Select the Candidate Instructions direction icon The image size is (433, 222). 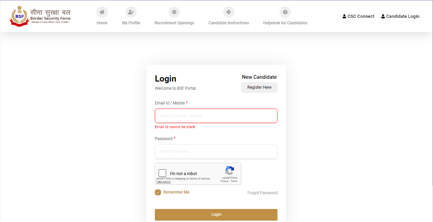pyautogui.click(x=228, y=12)
